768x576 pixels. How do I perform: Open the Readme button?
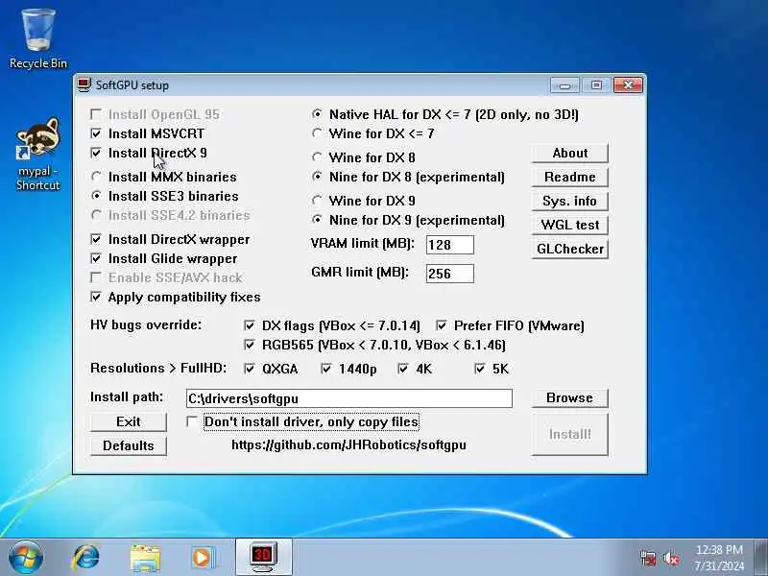pyautogui.click(x=570, y=177)
